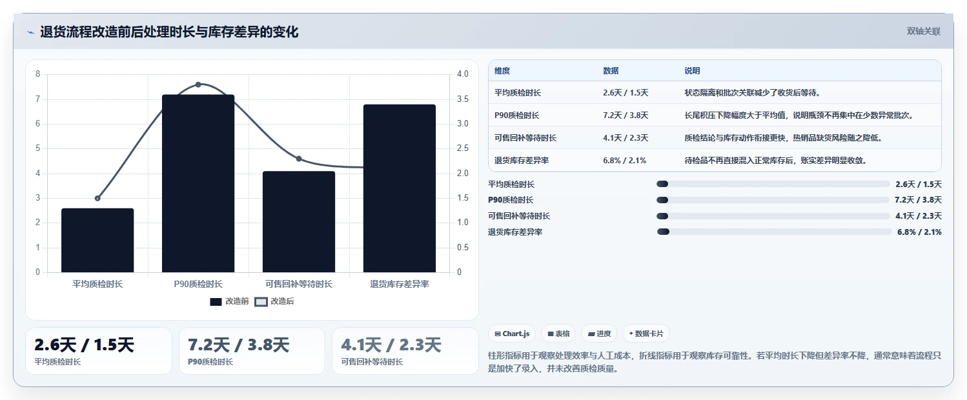This screenshot has height=400, width=967.
Task: Click the P90质检时长 bar in chart
Action: [x=198, y=183]
